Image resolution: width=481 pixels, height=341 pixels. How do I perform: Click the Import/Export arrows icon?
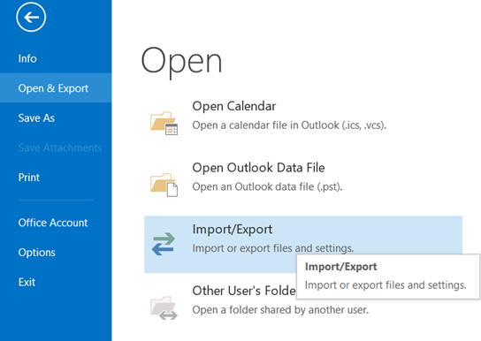point(164,244)
